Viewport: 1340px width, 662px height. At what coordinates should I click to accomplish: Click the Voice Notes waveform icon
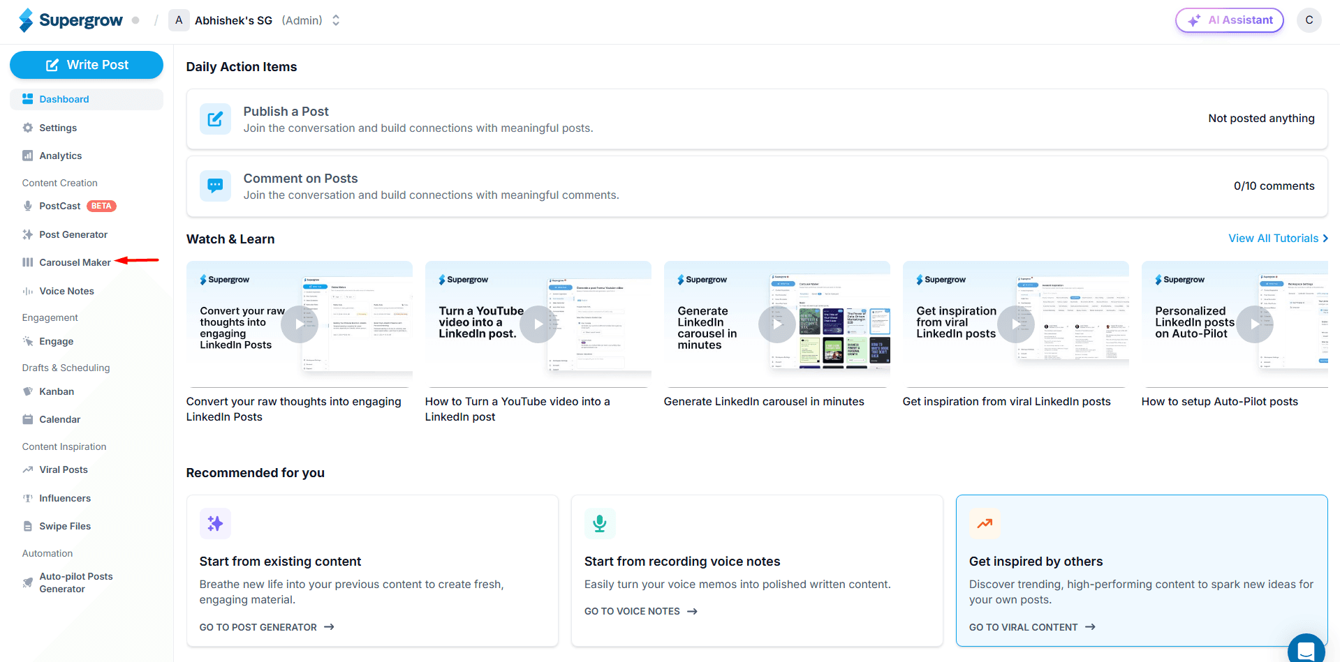click(28, 291)
